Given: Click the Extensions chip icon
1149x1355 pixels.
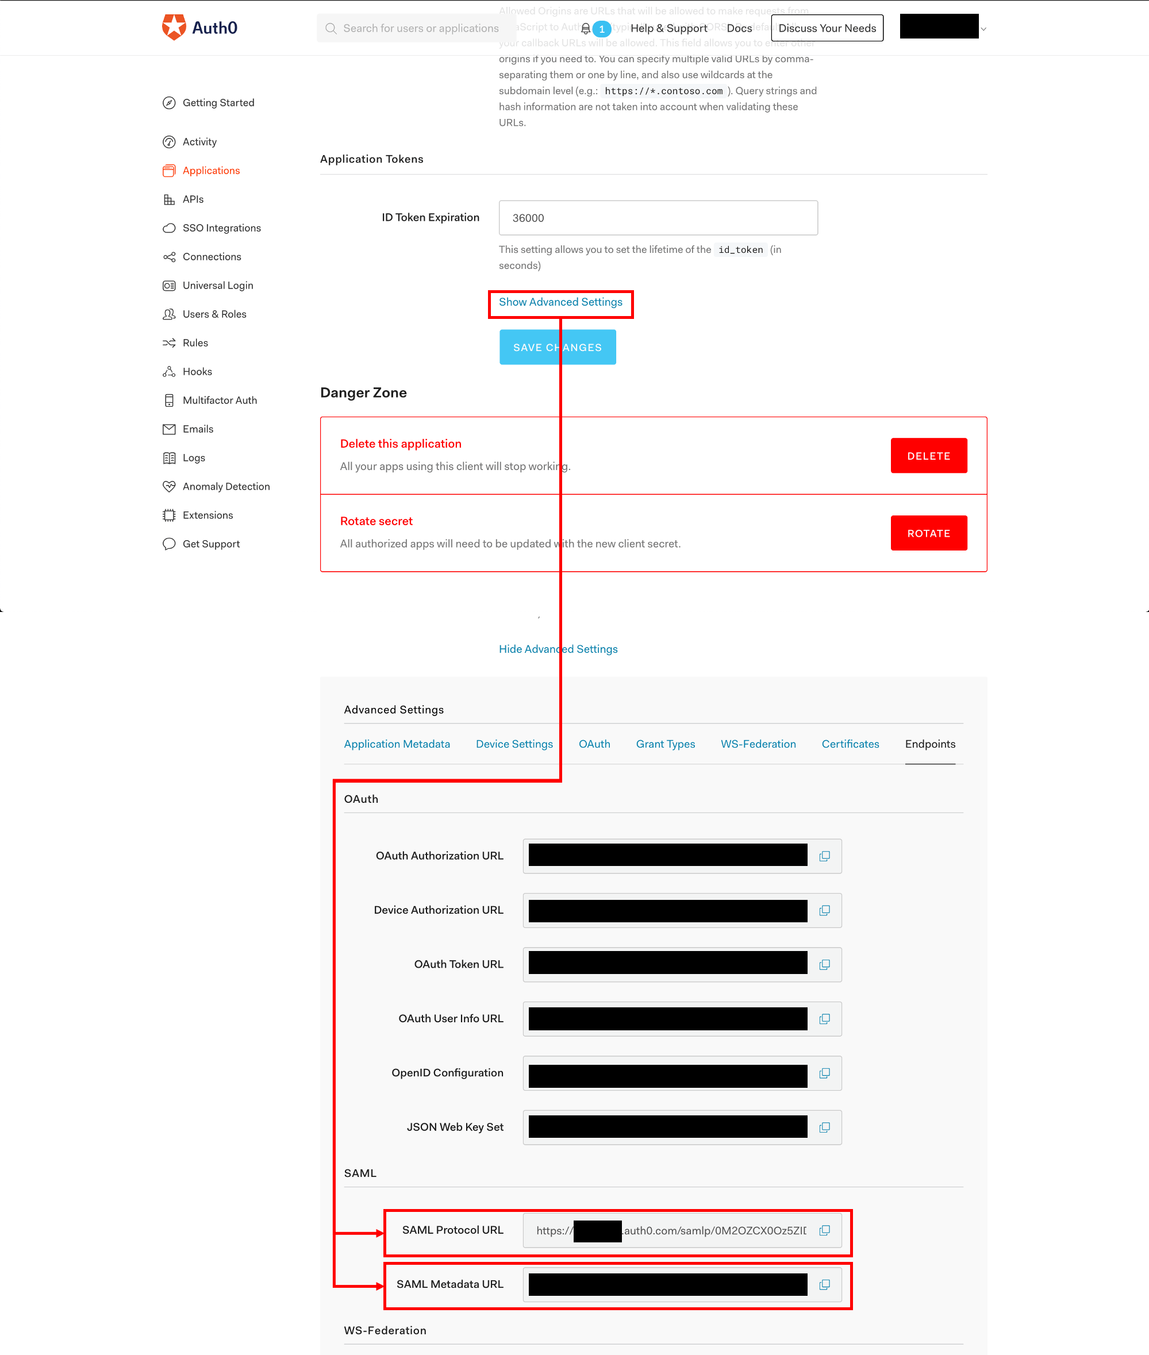Looking at the screenshot, I should pos(170,515).
